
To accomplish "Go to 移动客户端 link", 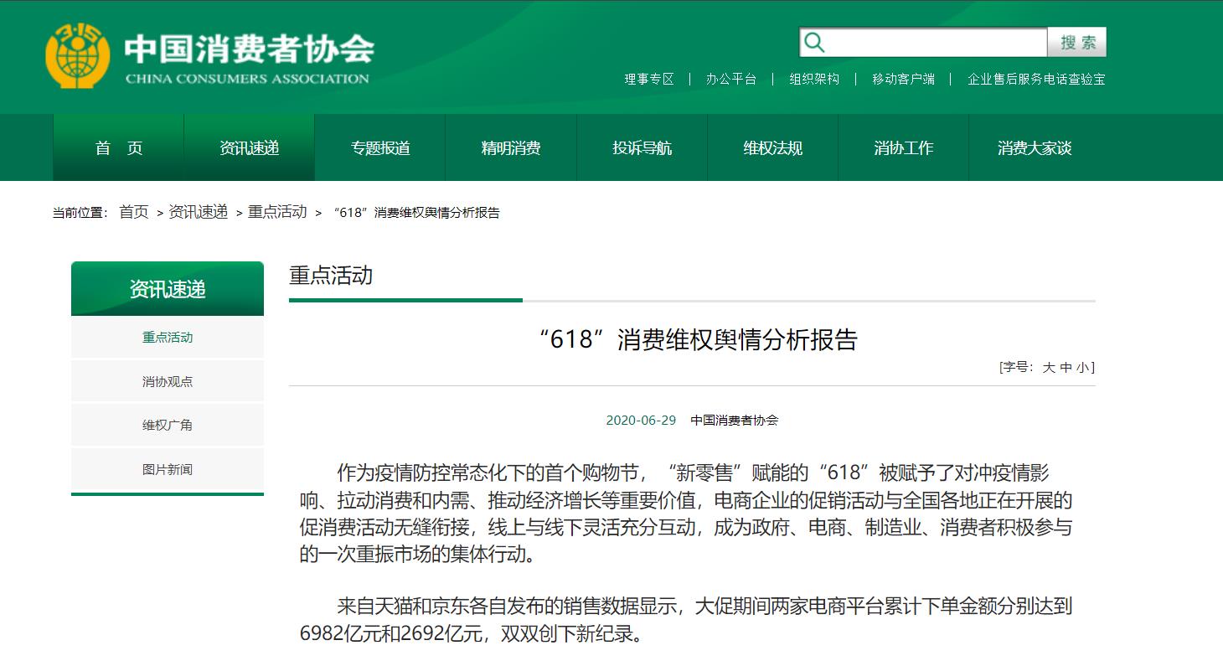I will (x=903, y=79).
